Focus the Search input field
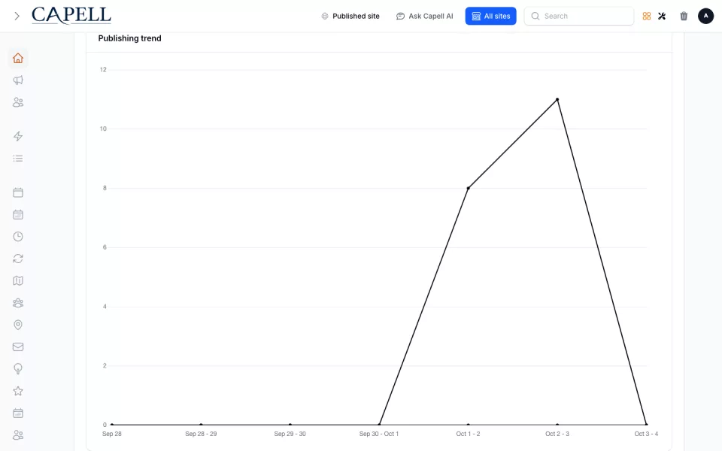The image size is (722, 451). point(579,16)
